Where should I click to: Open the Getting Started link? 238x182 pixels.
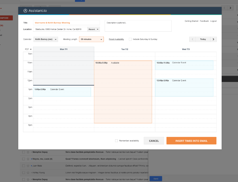point(191,21)
